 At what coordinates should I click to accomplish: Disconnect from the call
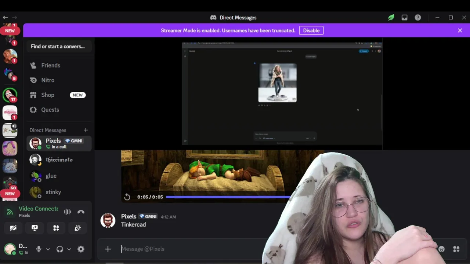pos(81,212)
